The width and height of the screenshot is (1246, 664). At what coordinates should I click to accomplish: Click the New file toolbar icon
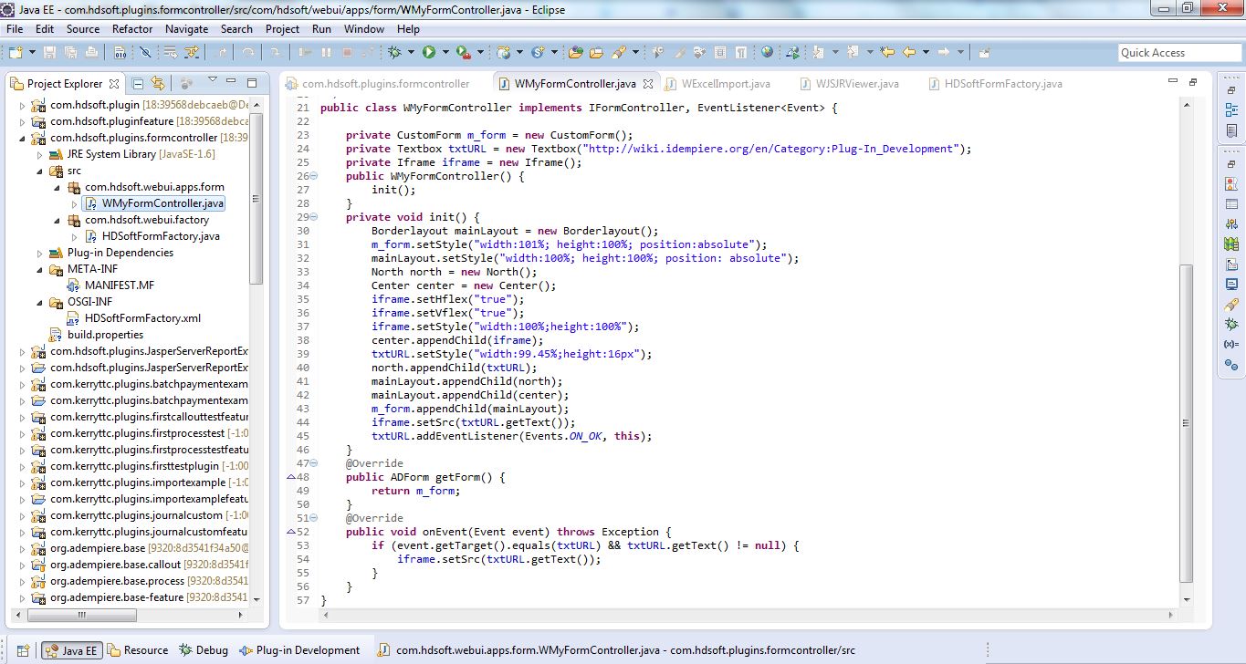[x=16, y=53]
